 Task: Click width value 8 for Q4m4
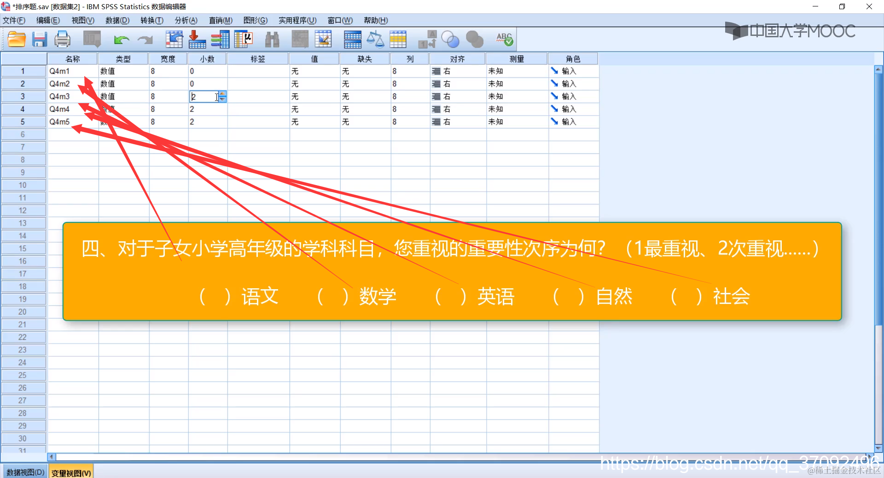(168, 109)
